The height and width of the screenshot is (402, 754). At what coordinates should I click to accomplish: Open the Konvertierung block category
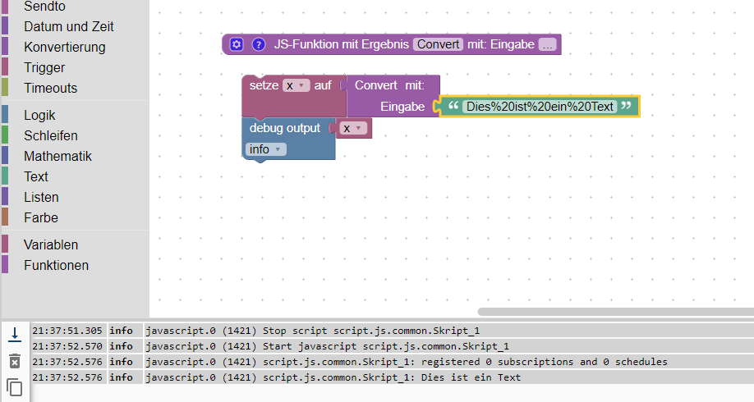tap(64, 47)
